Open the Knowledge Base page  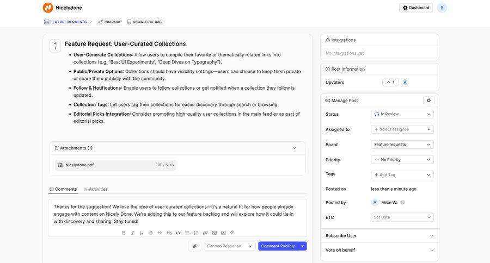click(x=145, y=22)
